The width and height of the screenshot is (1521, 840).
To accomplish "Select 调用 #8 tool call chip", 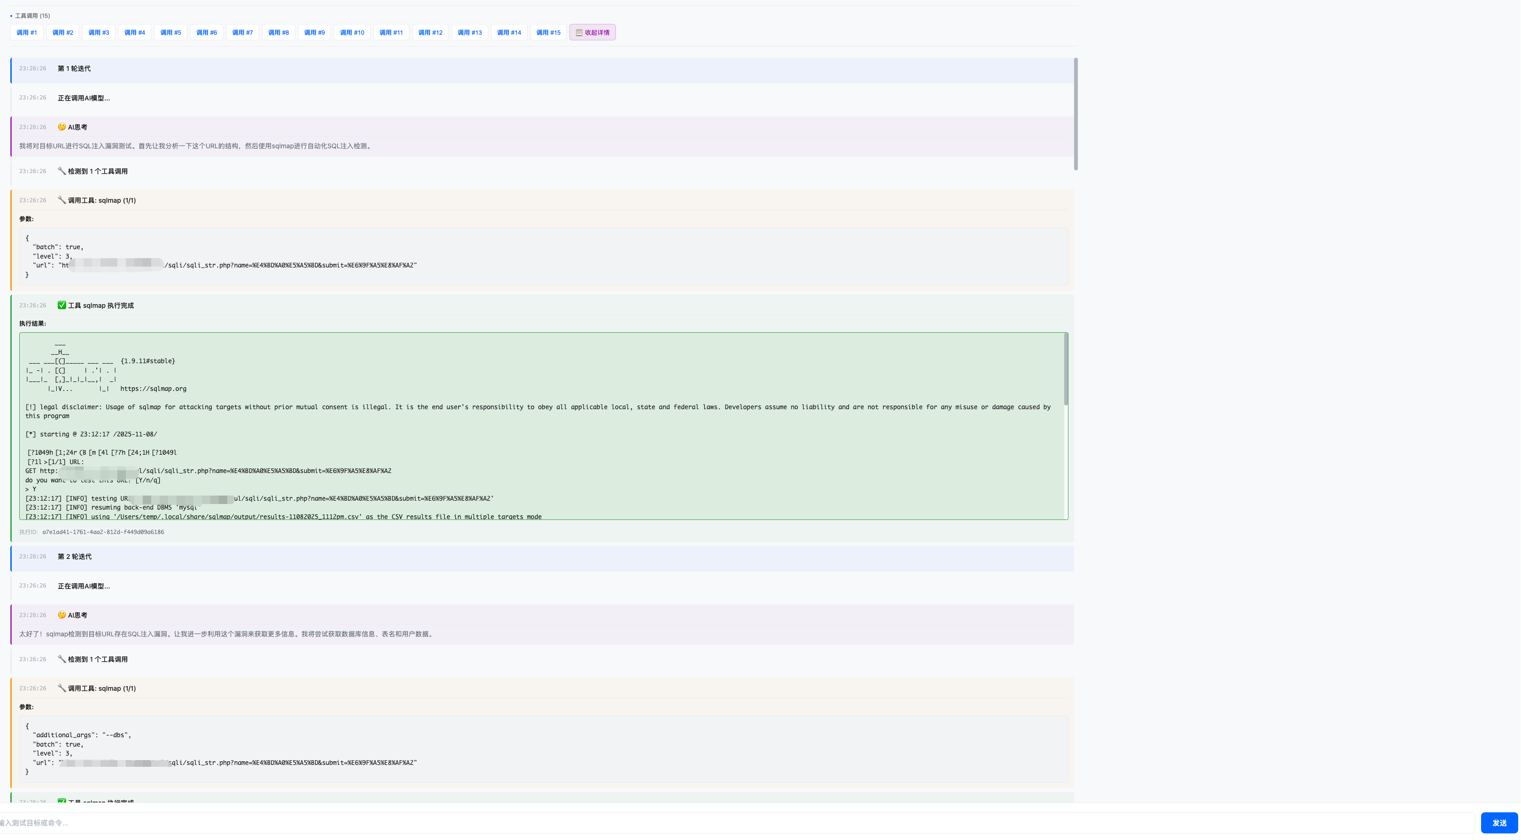I will coord(278,32).
